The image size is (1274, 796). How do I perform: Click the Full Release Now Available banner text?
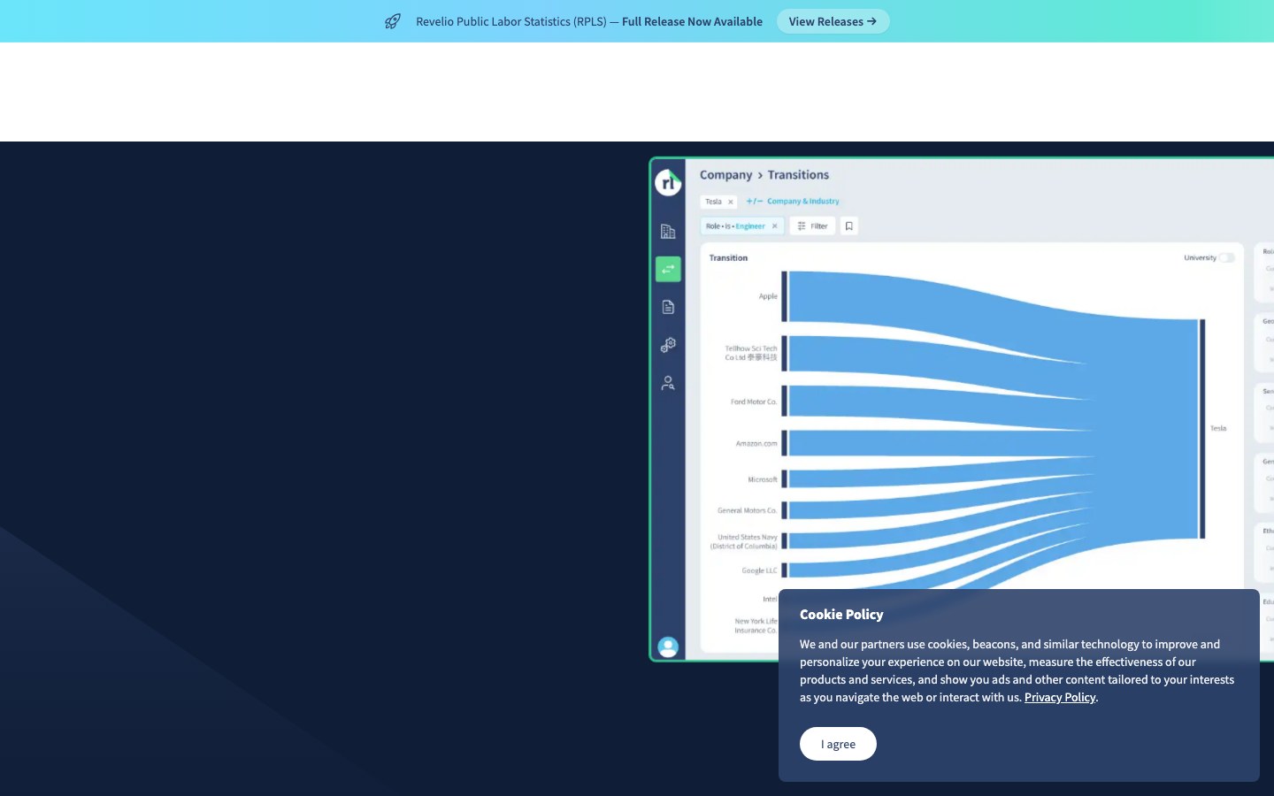[x=692, y=21]
